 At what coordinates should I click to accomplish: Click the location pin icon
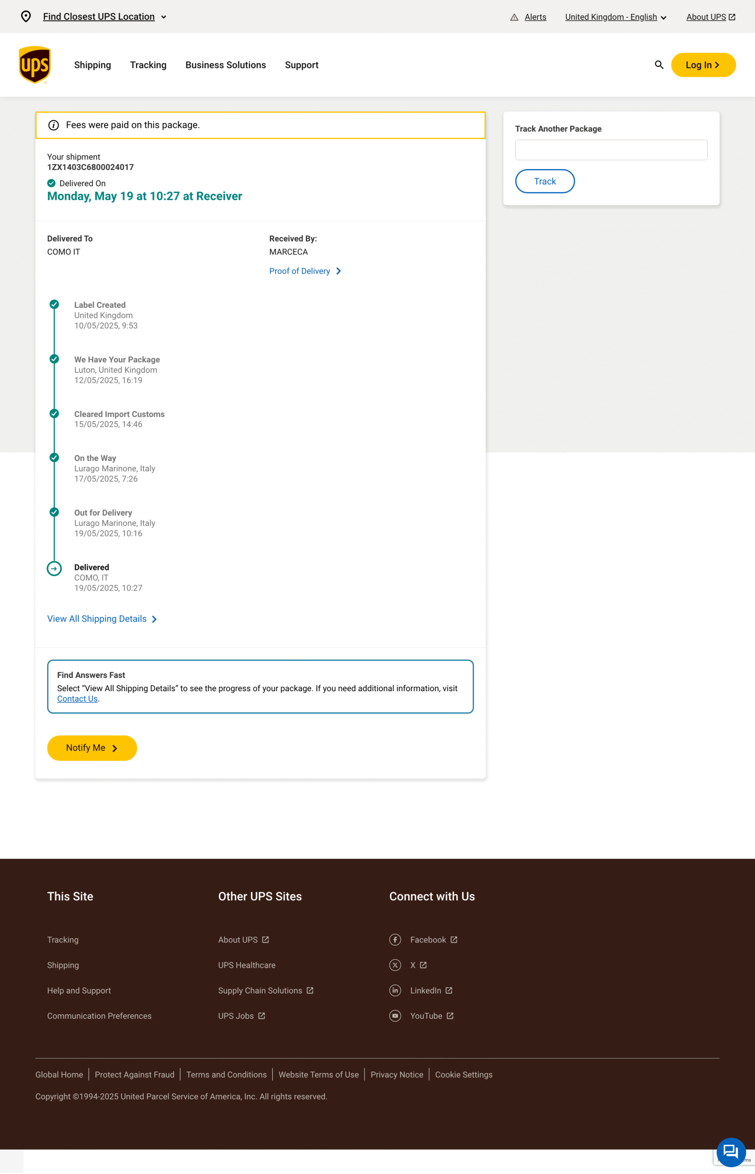[26, 17]
